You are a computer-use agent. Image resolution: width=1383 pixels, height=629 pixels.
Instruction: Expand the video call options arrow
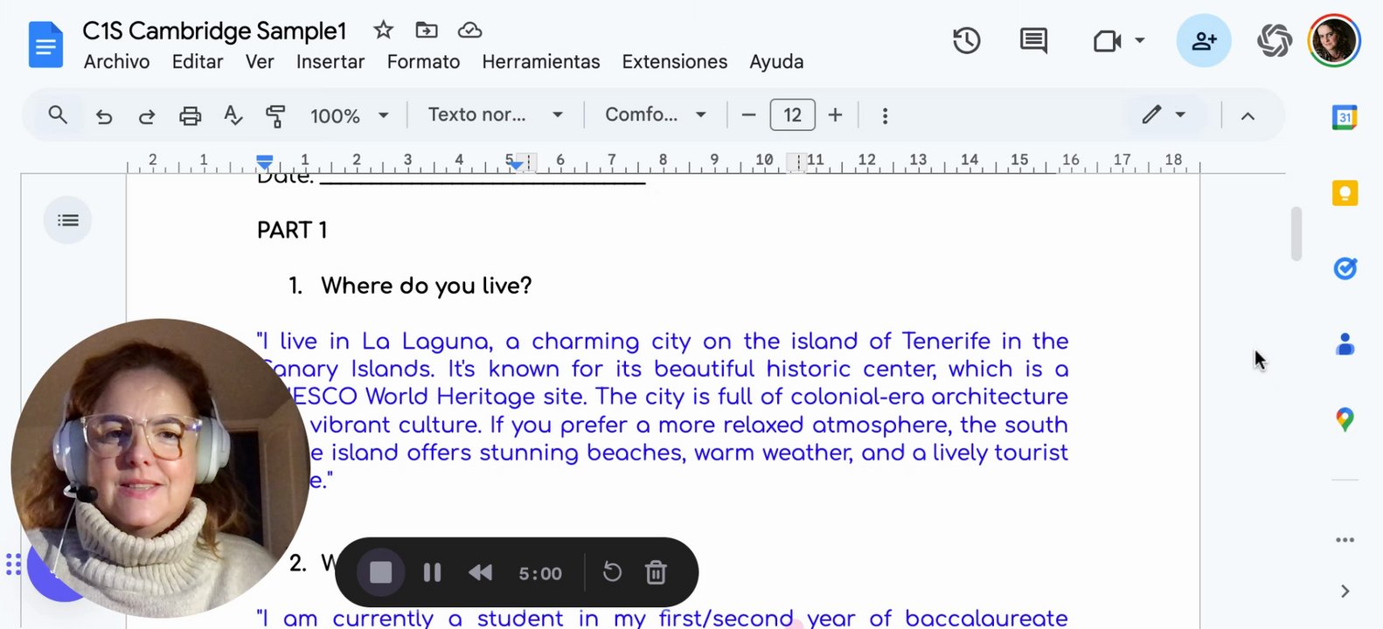point(1139,41)
